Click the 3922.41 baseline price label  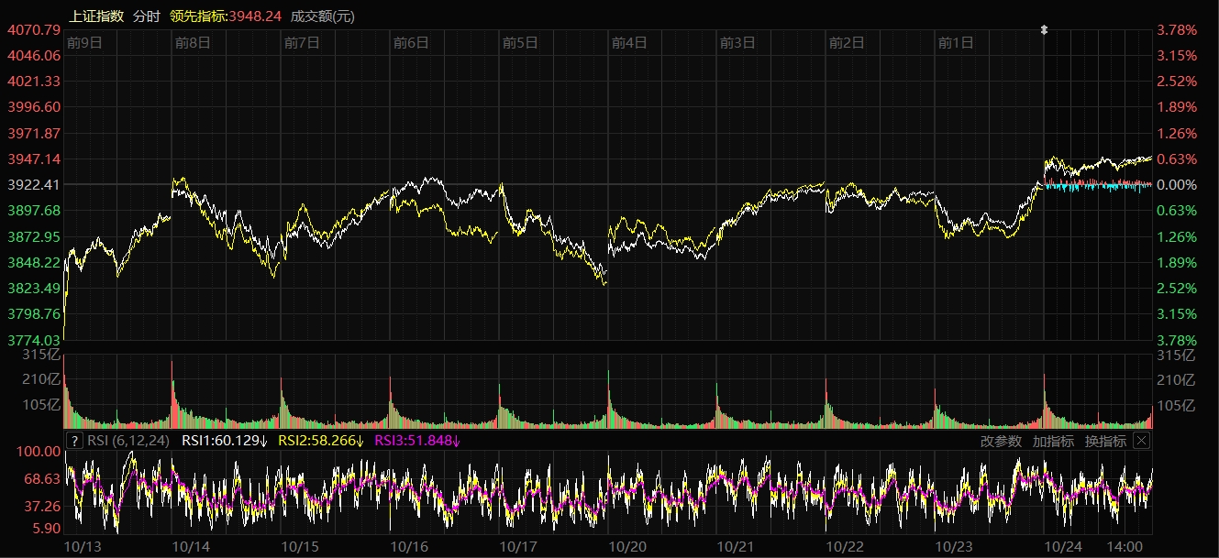pyautogui.click(x=33, y=184)
